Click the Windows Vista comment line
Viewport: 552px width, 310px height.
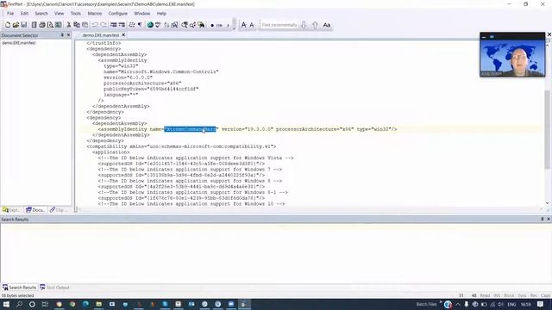pyautogui.click(x=196, y=158)
